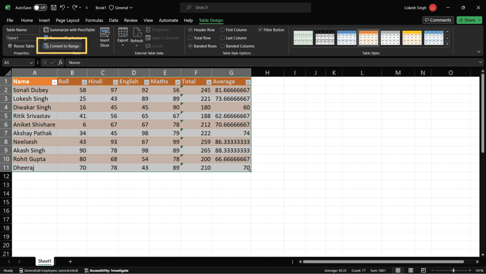The height and width of the screenshot is (274, 486).
Task: Collapse the ribbon chevron
Action: (x=479, y=52)
